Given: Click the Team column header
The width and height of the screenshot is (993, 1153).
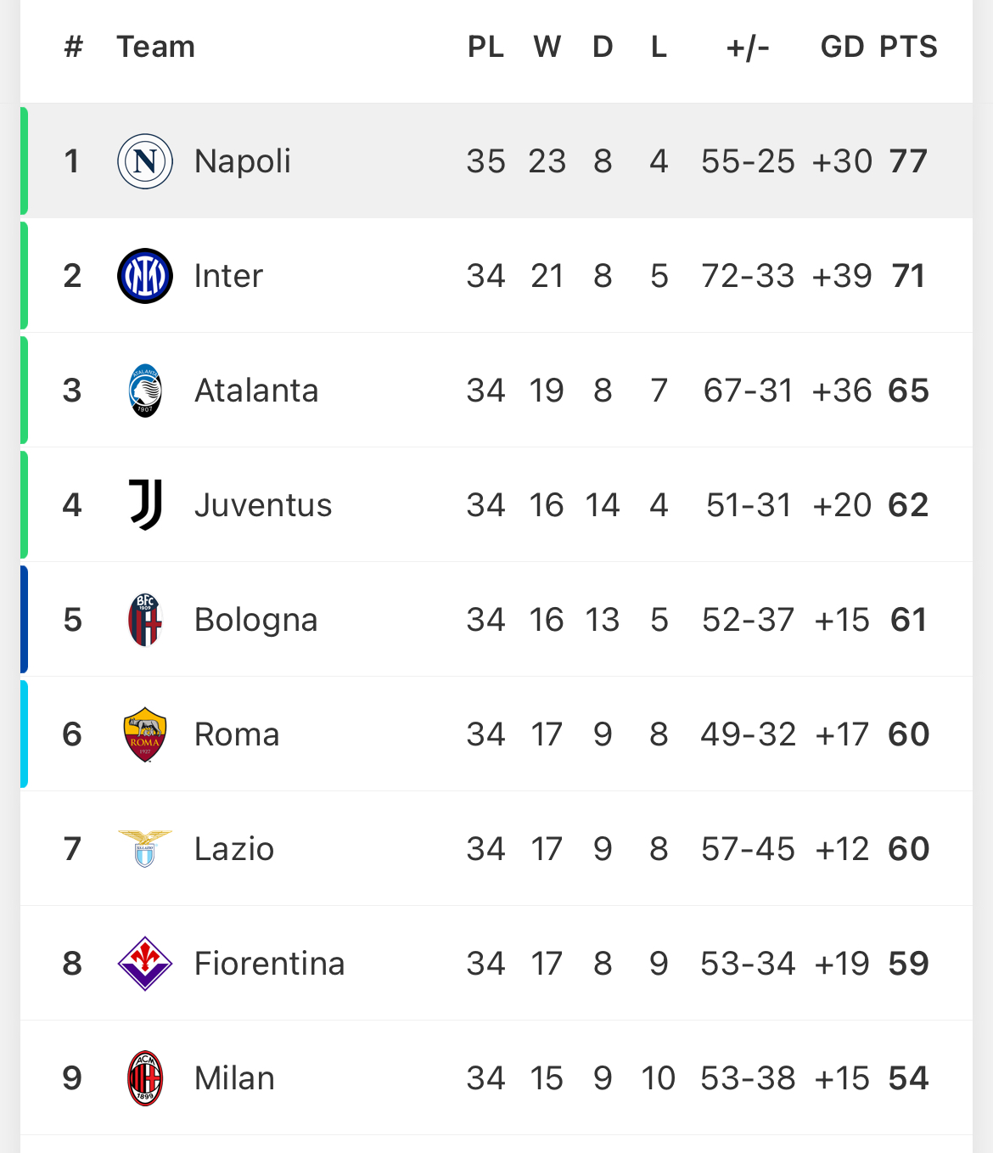Looking at the screenshot, I should [x=156, y=47].
